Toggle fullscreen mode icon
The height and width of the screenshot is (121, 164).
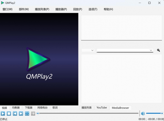tap(27, 114)
